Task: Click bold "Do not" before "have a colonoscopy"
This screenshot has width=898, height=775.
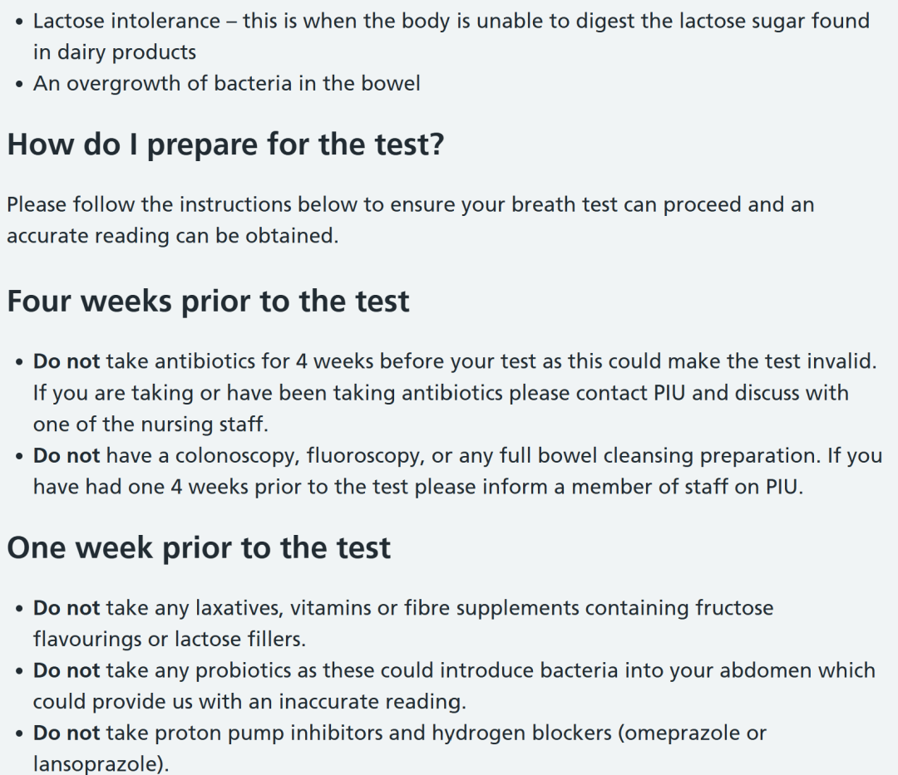Action: (x=67, y=456)
